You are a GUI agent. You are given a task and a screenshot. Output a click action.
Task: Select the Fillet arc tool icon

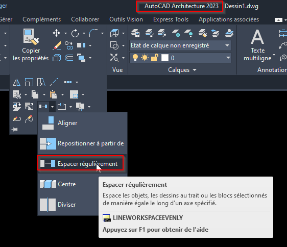[93, 33]
